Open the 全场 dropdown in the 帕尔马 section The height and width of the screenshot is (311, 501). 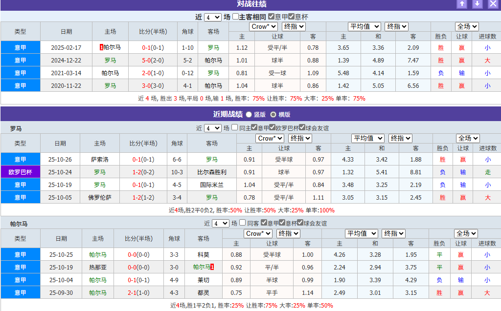click(465, 233)
